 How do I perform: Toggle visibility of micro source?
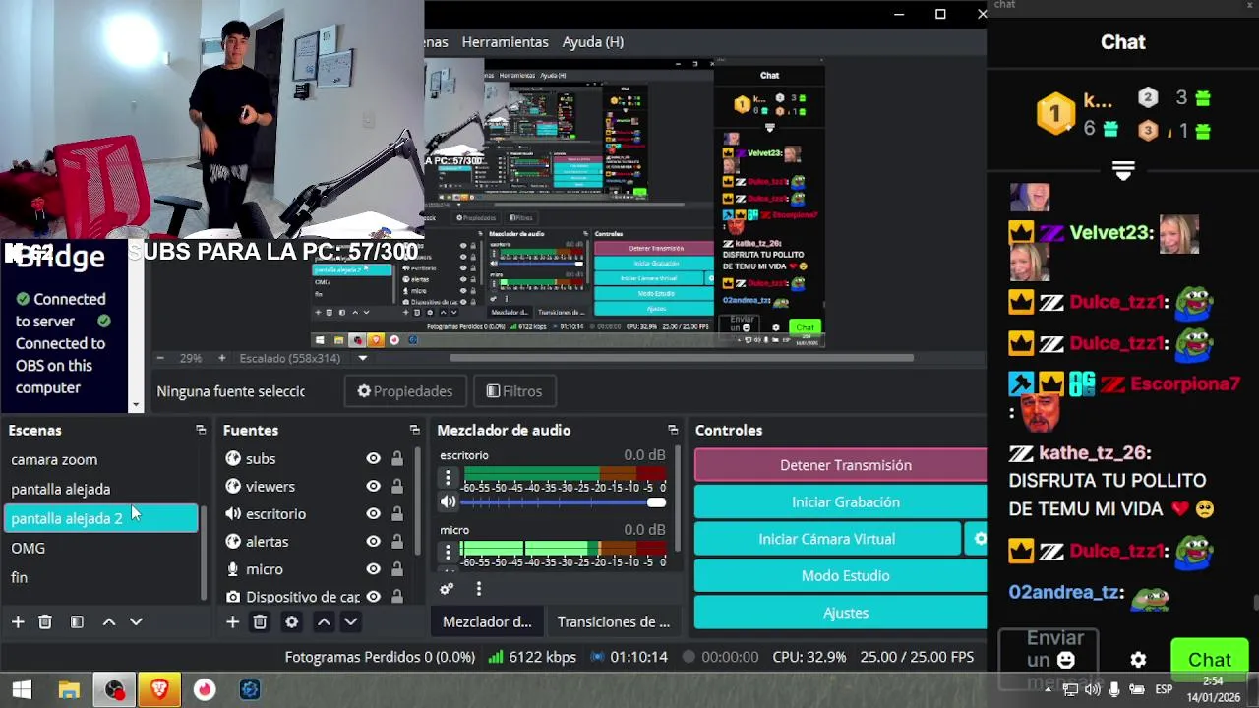[x=373, y=568]
